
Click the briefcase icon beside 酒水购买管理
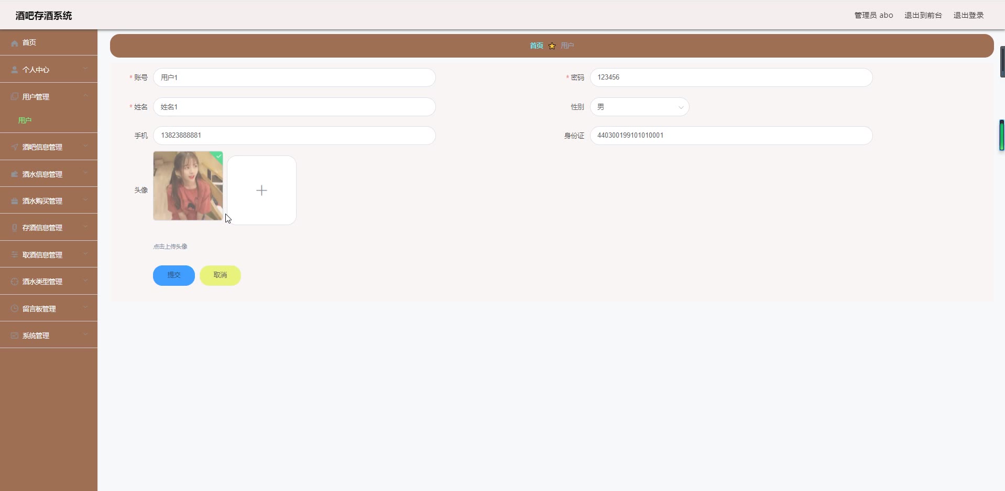coord(15,201)
